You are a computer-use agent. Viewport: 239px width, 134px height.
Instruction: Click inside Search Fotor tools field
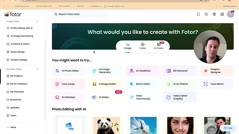(x=80, y=14)
